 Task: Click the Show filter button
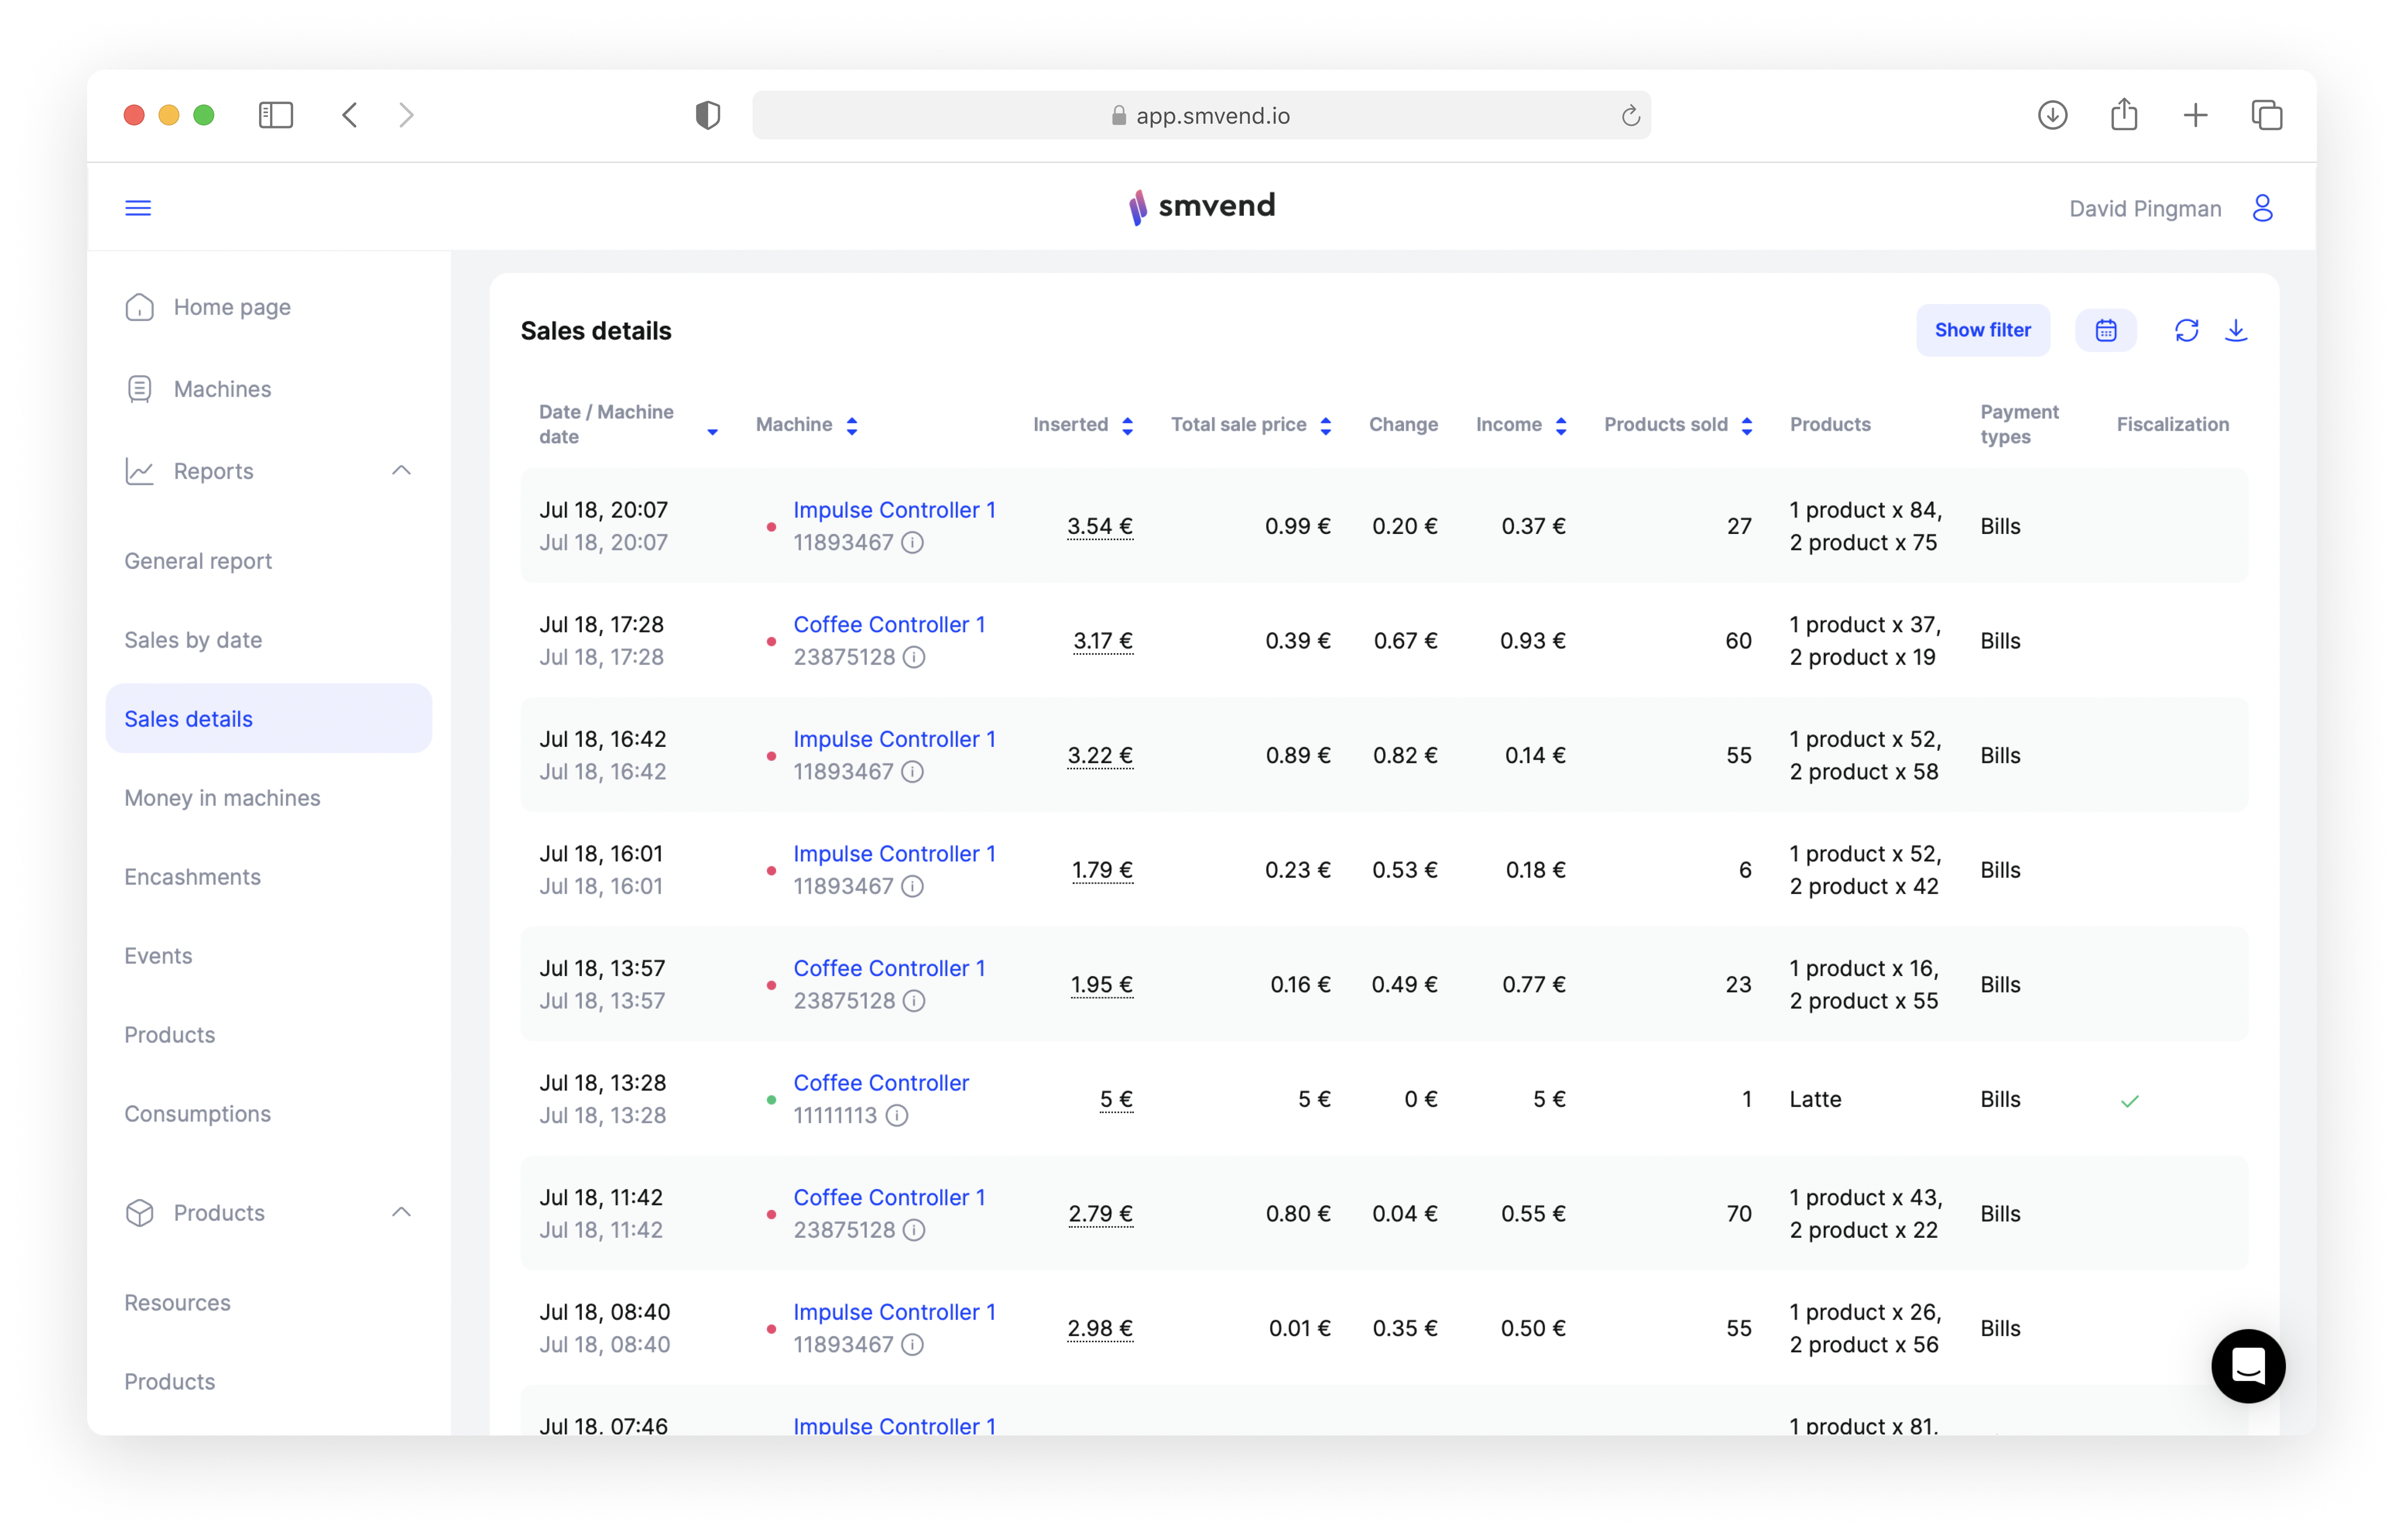coord(1982,330)
